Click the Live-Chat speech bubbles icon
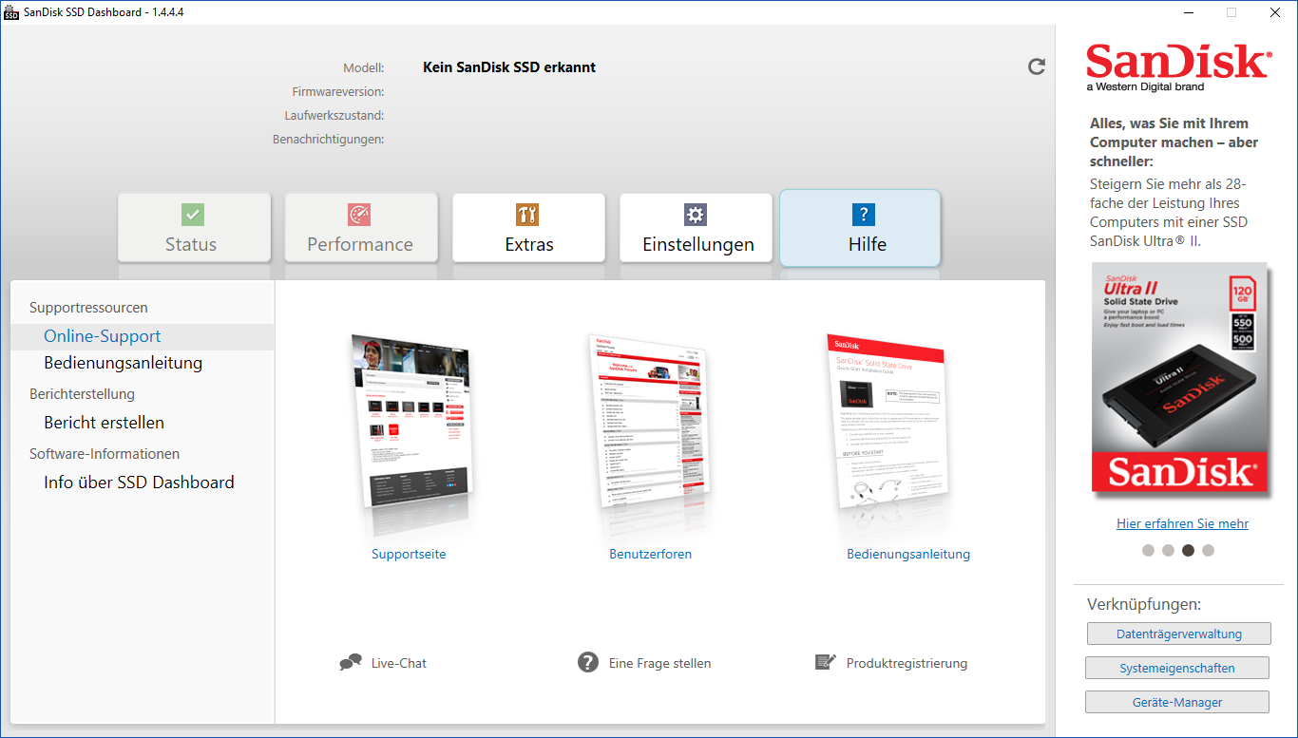Image resolution: width=1298 pixels, height=738 pixels. (351, 663)
